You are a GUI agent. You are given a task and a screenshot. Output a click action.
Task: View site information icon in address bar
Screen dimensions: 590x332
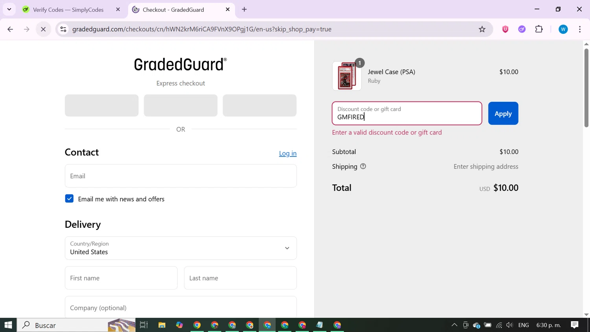tap(63, 29)
